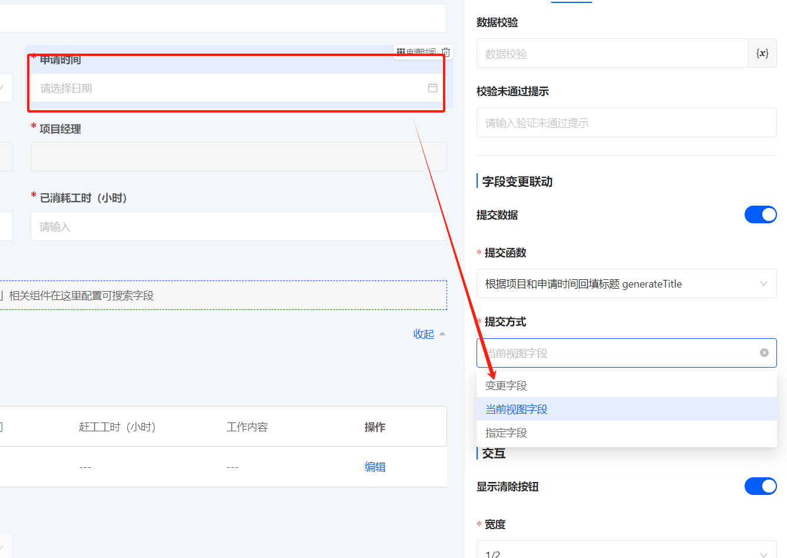Click the 赶工工时 (小时) column header
The image size is (787, 558).
117,427
